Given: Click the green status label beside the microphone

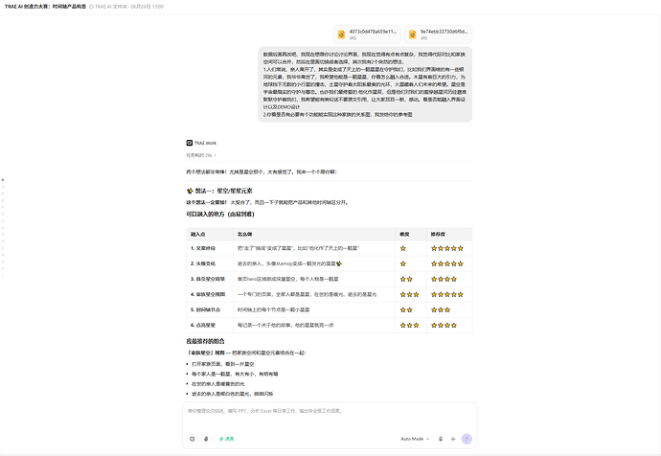Looking at the screenshot, I should pos(226,439).
